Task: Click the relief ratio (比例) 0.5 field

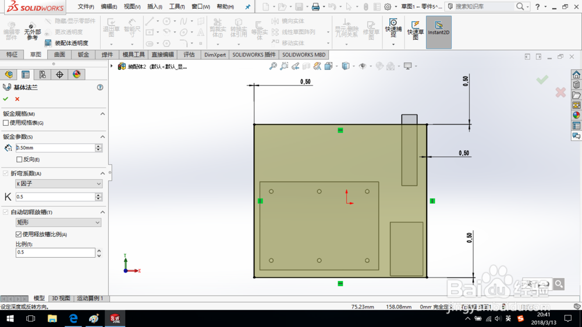Action: point(55,253)
